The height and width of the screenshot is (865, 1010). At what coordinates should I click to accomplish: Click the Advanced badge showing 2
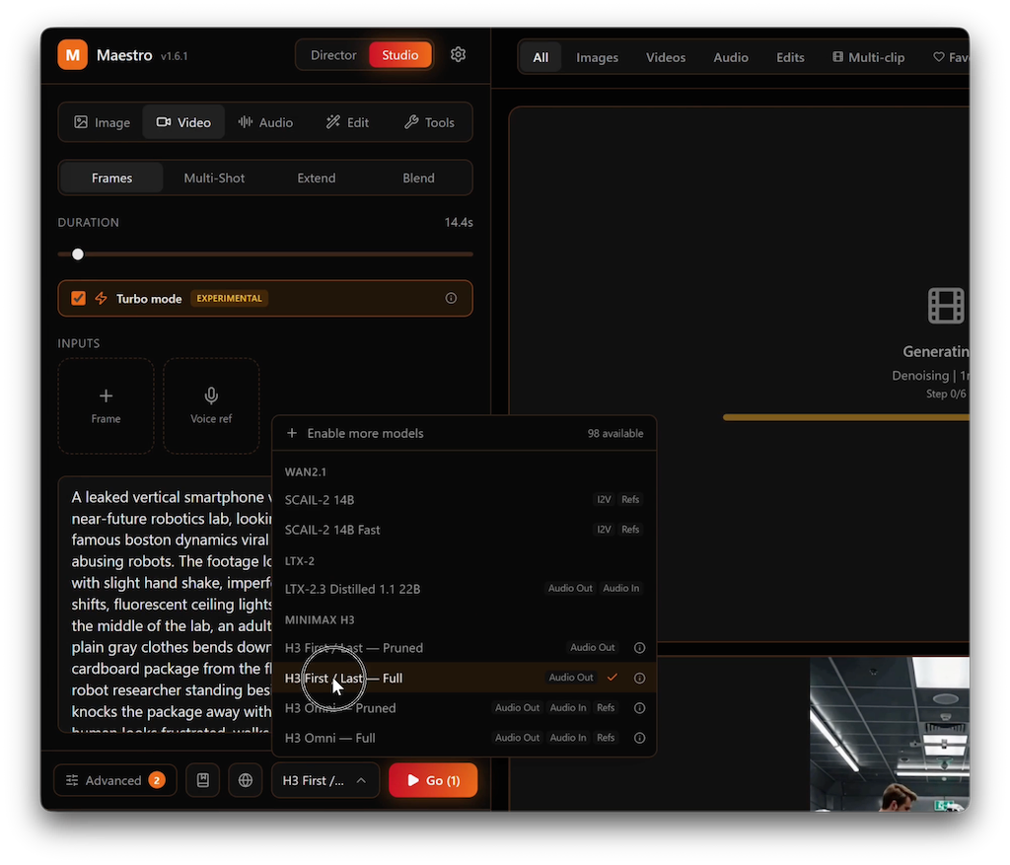coord(157,780)
